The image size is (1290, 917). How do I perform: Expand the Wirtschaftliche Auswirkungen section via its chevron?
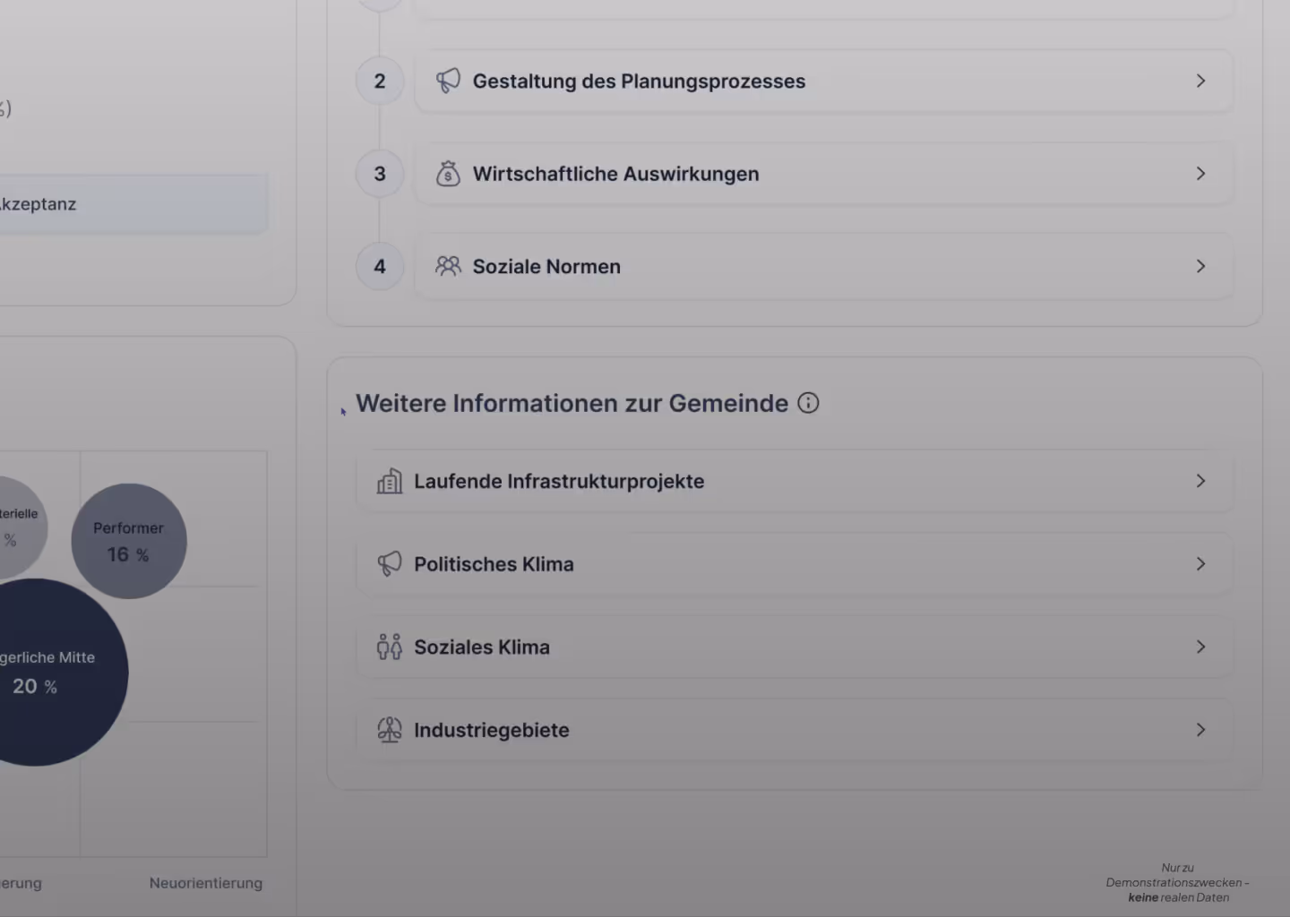click(x=1200, y=174)
